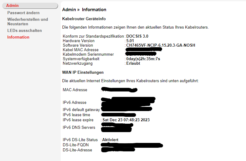Click the redacted Kabelmodem Seriennummer value

click(141, 54)
